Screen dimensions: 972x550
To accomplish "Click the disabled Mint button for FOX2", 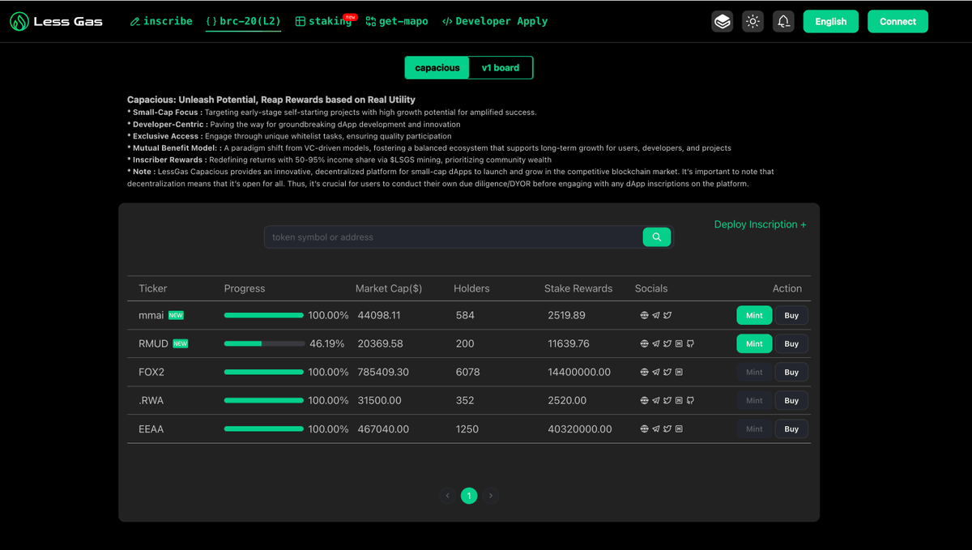I will click(754, 372).
